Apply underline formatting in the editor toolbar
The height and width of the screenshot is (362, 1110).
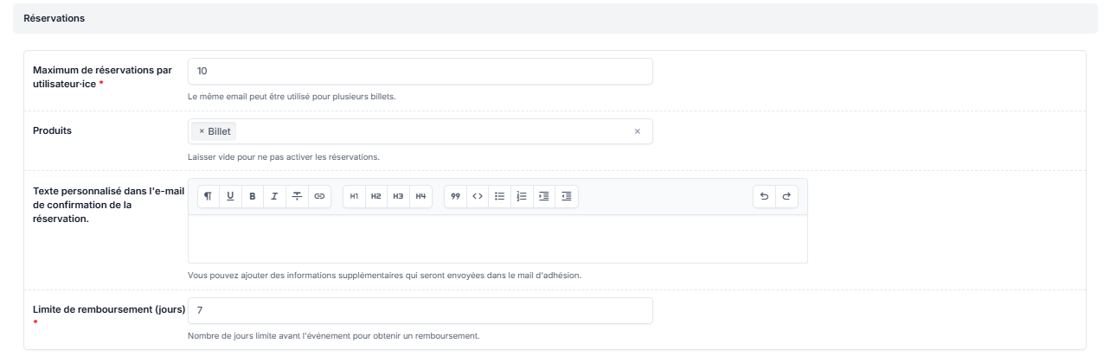[230, 196]
